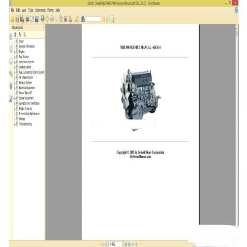Click the binoculars Find icon
Screen dimensions: 247x247
pos(83,19)
